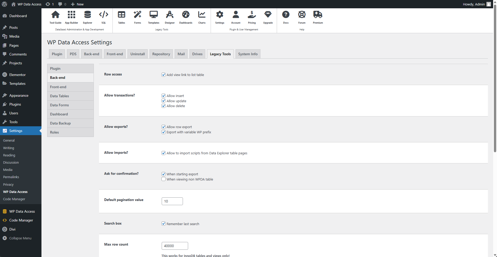The height and width of the screenshot is (257, 497).
Task: Open the Data Explorer icon
Action: click(87, 17)
